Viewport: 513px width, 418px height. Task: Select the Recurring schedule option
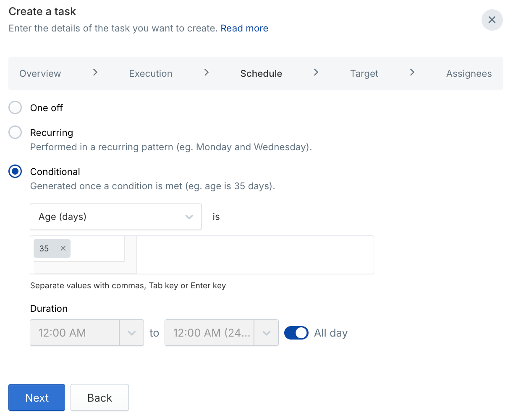point(16,133)
